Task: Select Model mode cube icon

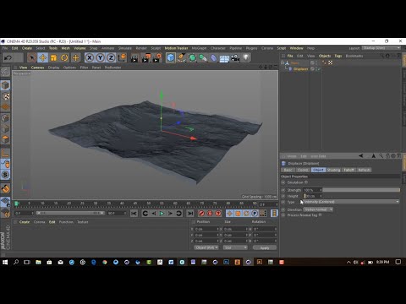Action: (5, 85)
